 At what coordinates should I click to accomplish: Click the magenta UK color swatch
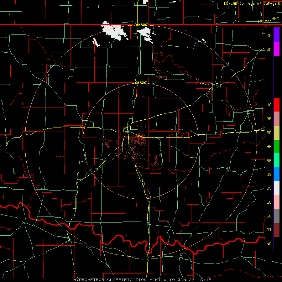point(277,49)
